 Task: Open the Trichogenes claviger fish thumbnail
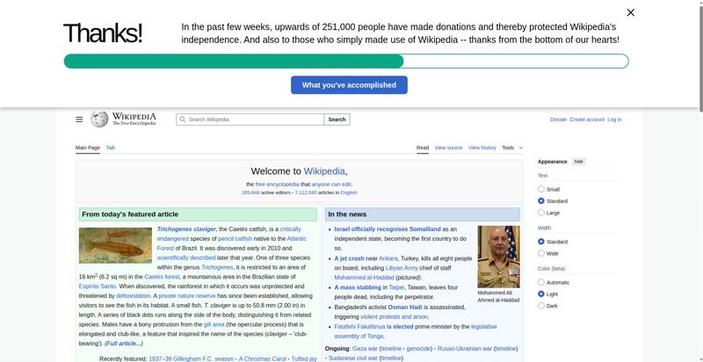point(115,245)
